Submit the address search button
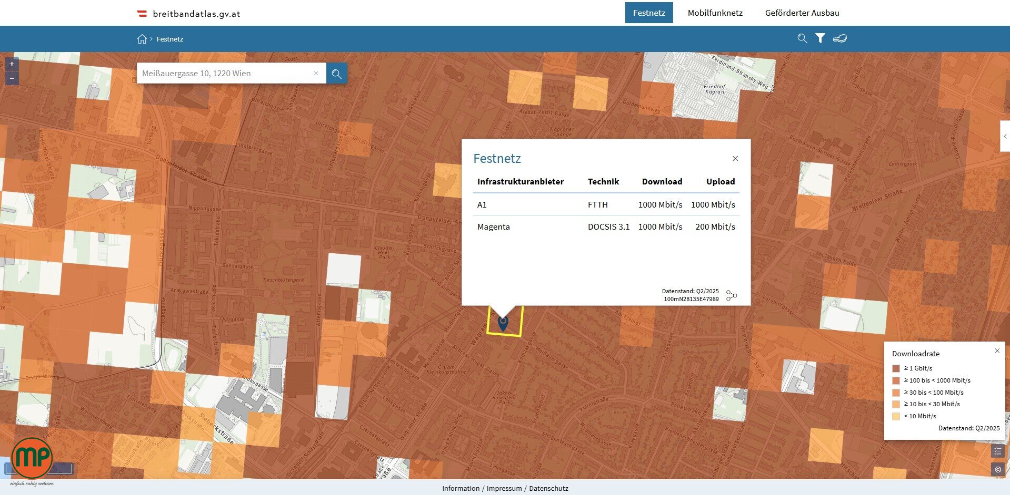 click(336, 74)
